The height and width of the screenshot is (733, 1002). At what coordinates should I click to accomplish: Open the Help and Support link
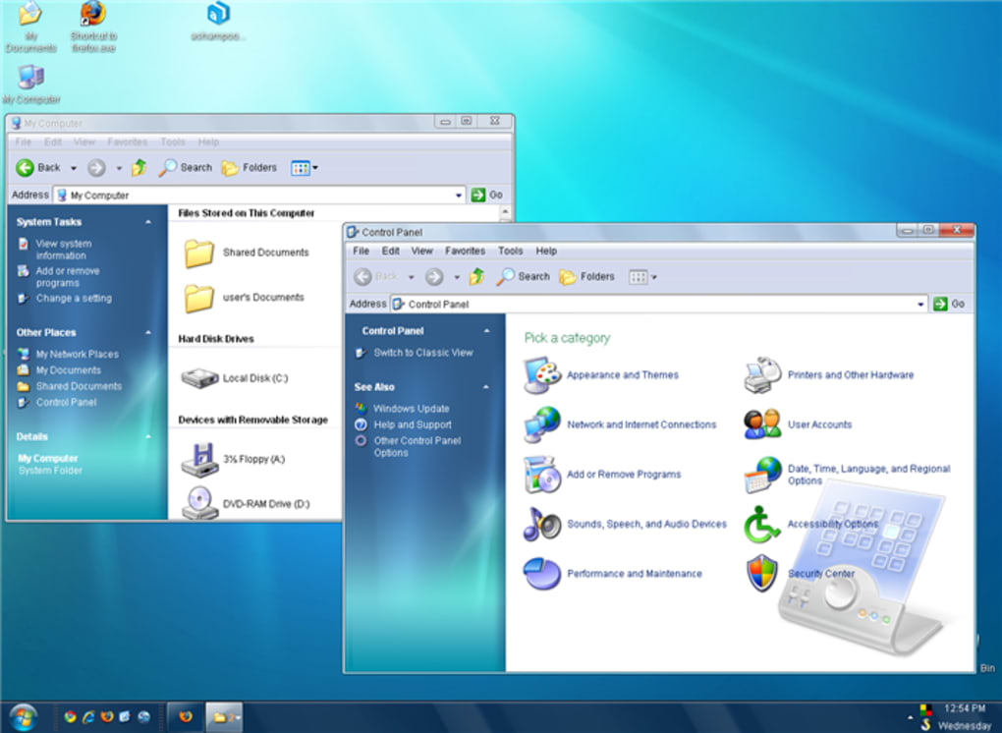(413, 425)
